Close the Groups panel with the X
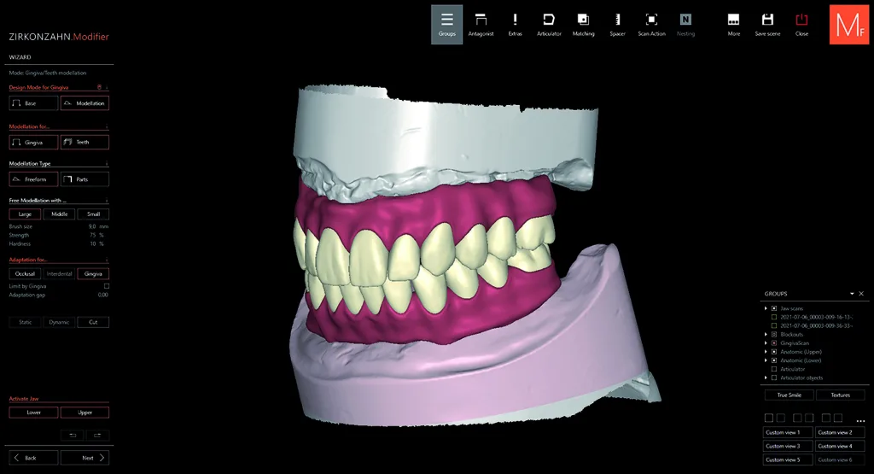 861,293
